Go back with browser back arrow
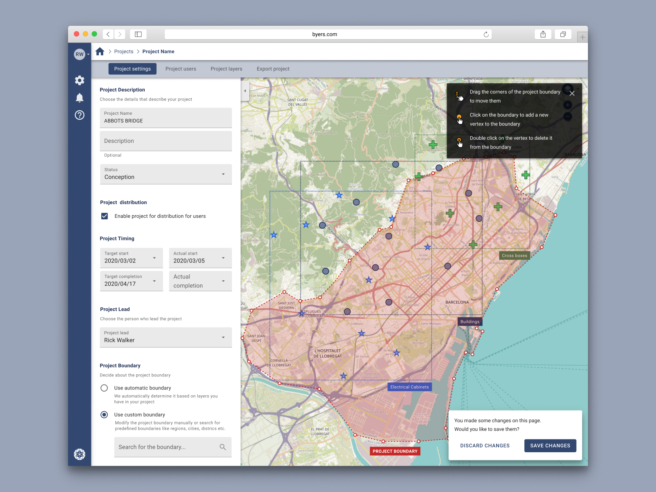The width and height of the screenshot is (656, 492). coord(108,34)
